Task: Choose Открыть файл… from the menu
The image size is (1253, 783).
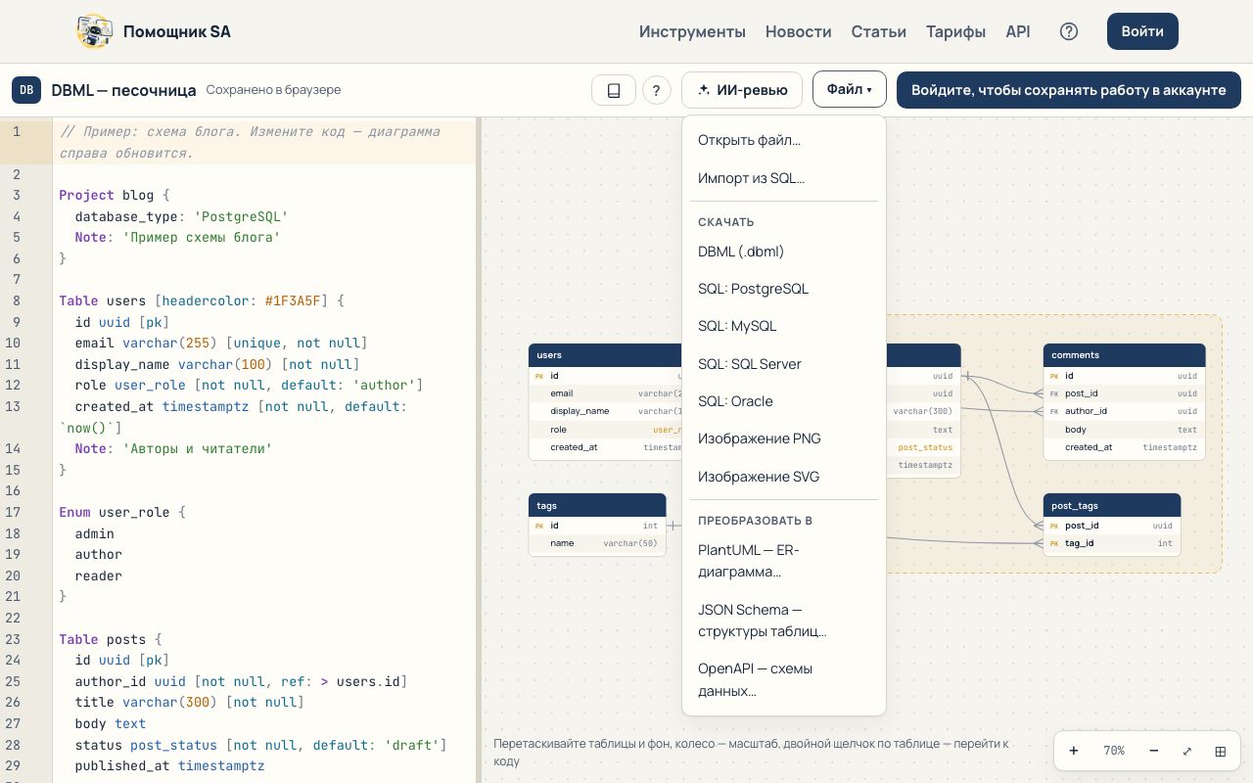Action: tap(784, 140)
